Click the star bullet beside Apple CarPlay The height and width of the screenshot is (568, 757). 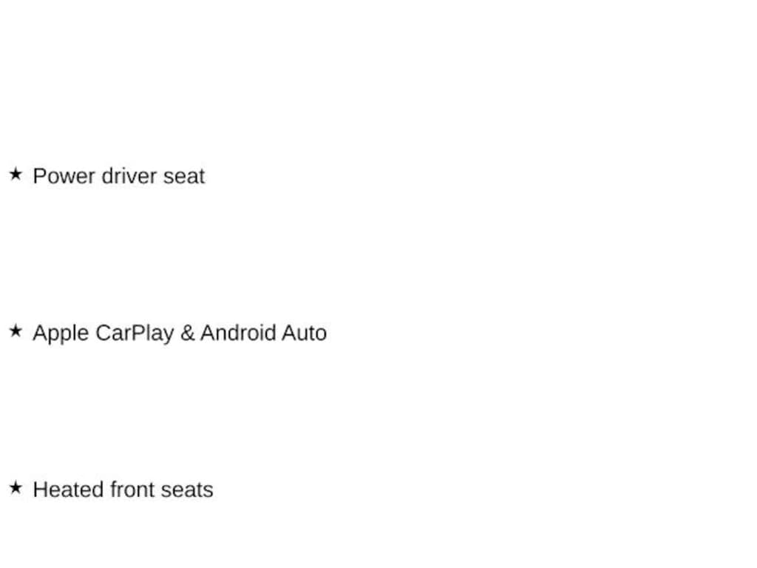click(x=16, y=331)
